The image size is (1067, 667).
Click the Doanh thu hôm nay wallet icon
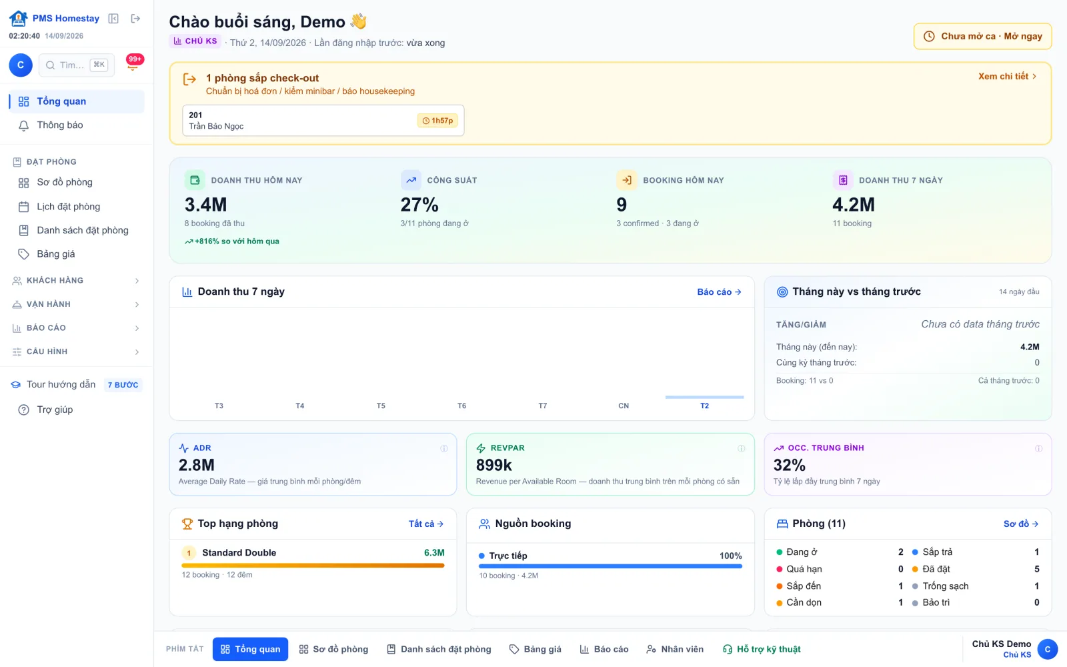click(x=195, y=180)
